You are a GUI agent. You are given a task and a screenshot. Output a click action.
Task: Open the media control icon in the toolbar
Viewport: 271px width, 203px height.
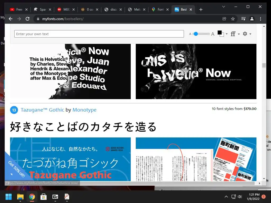pos(243,19)
